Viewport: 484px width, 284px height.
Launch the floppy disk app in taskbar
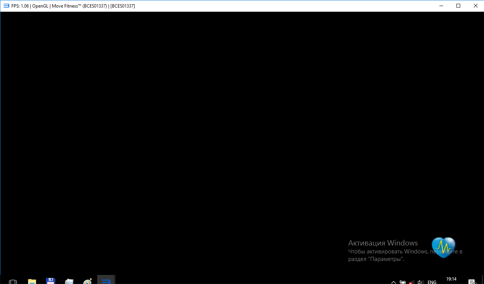tap(51, 281)
